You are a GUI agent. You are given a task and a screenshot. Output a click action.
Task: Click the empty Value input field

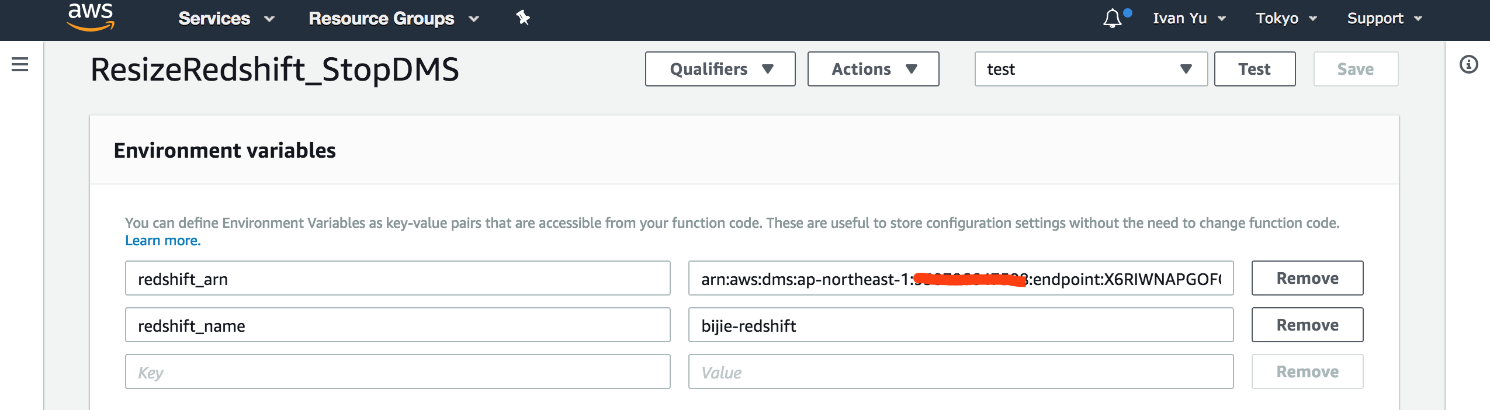[x=961, y=371]
